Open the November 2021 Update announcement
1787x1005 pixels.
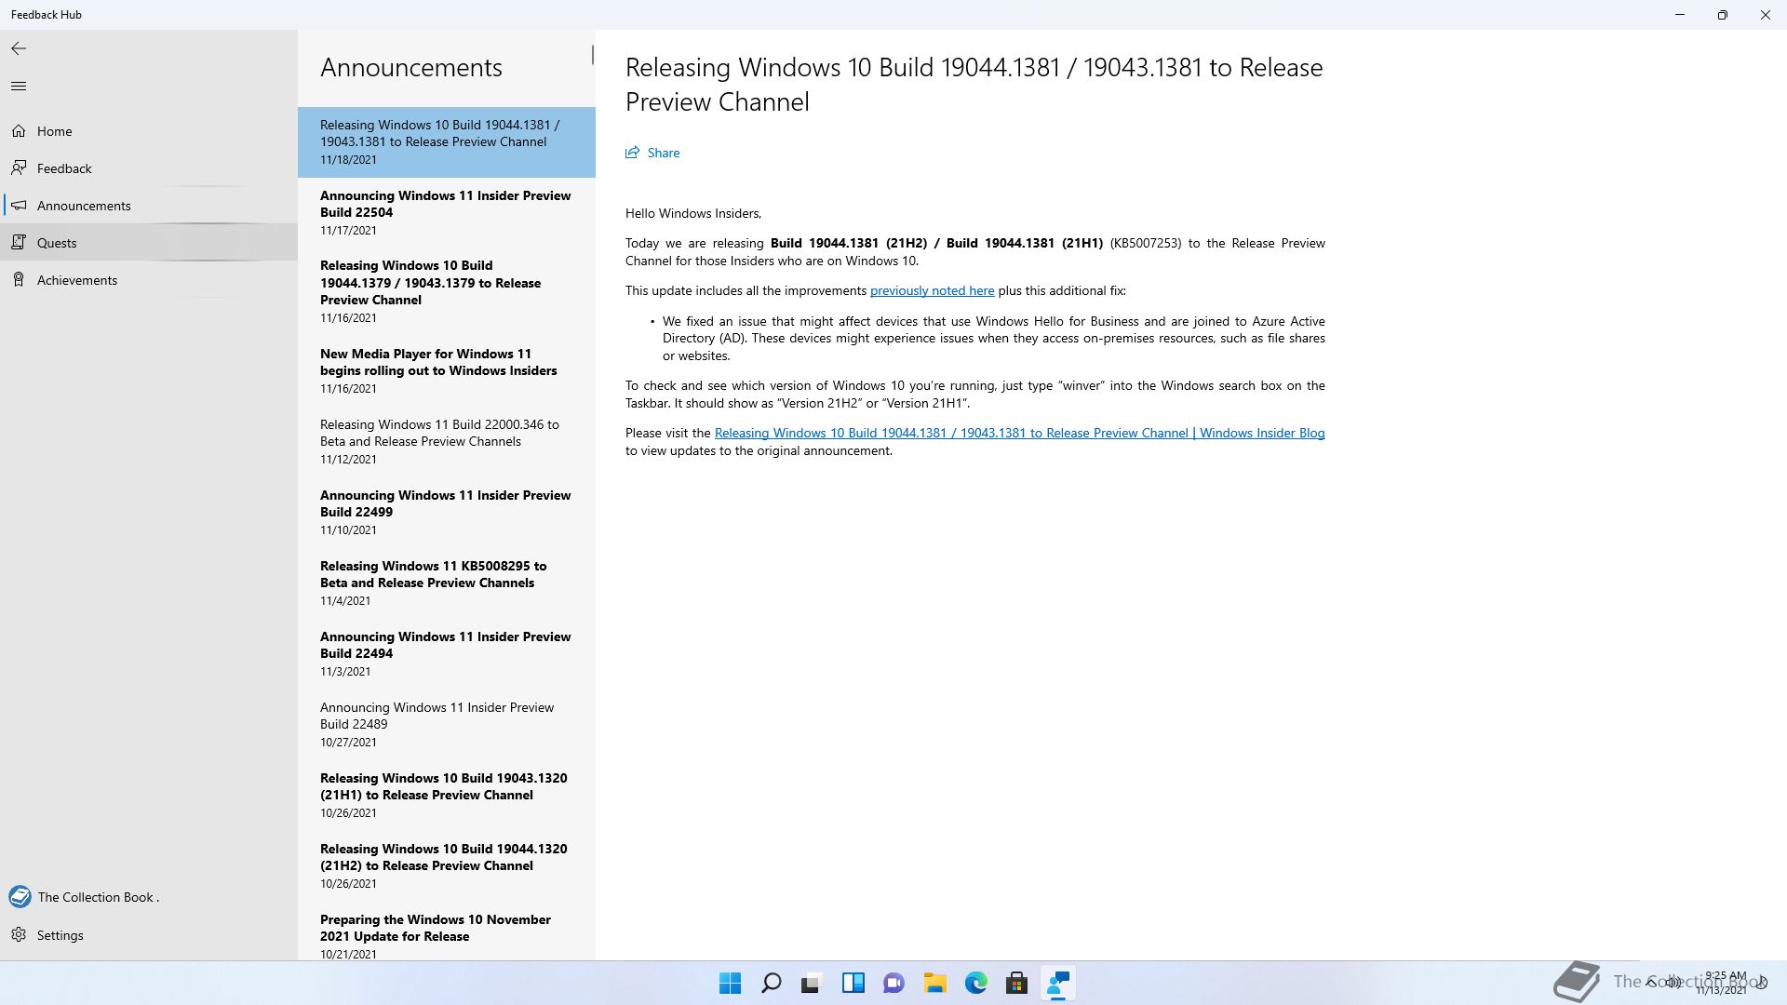pos(447,931)
